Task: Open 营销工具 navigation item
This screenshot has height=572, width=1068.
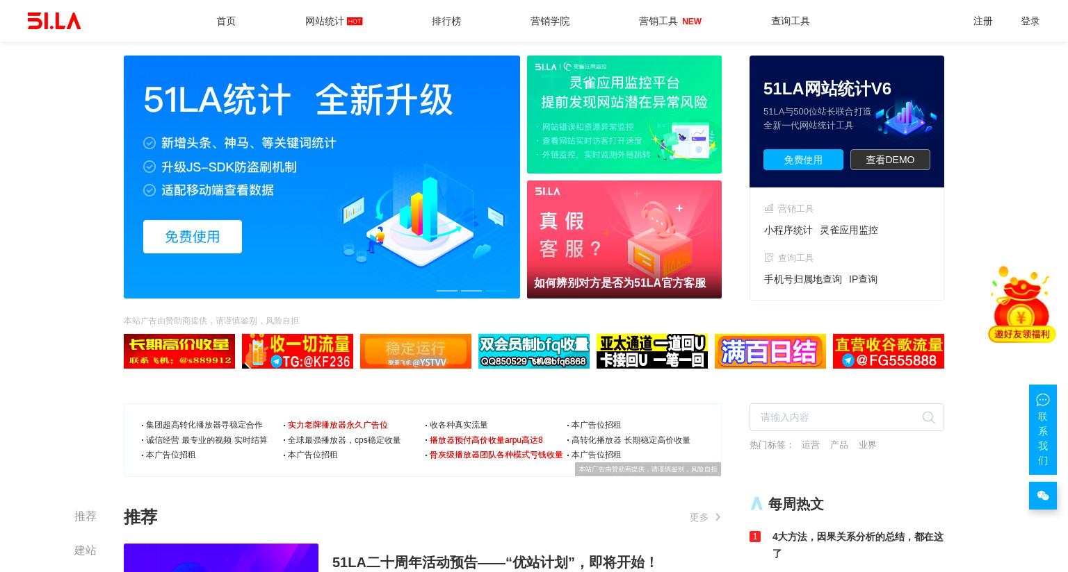Action: (658, 21)
